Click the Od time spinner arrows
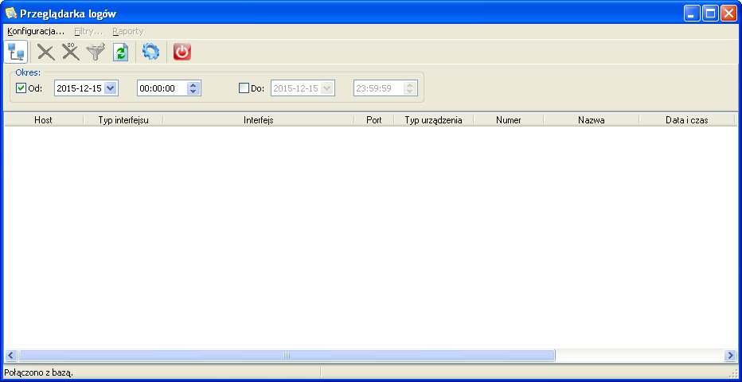Screen dimensions: 742x382 pyautogui.click(x=193, y=88)
